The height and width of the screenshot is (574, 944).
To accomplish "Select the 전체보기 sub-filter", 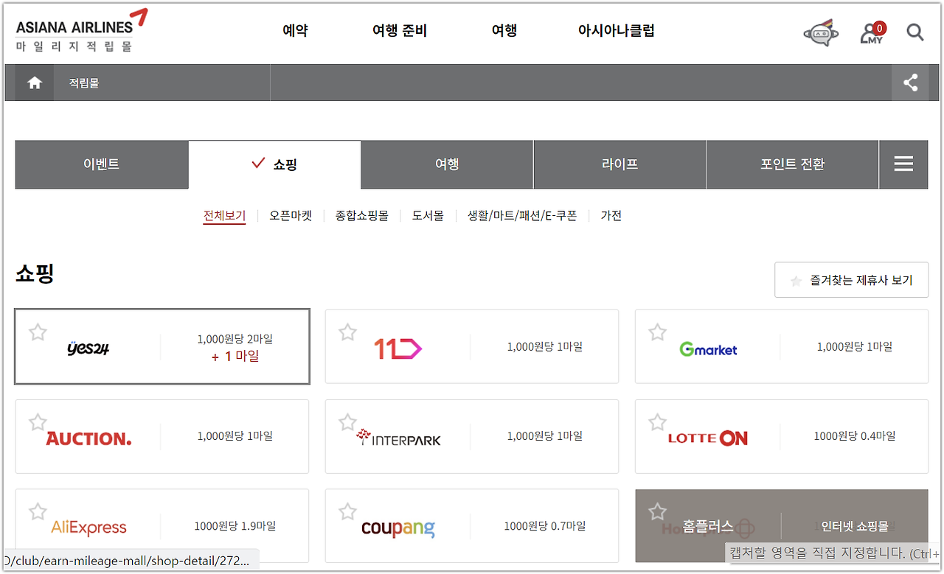I will [x=224, y=216].
